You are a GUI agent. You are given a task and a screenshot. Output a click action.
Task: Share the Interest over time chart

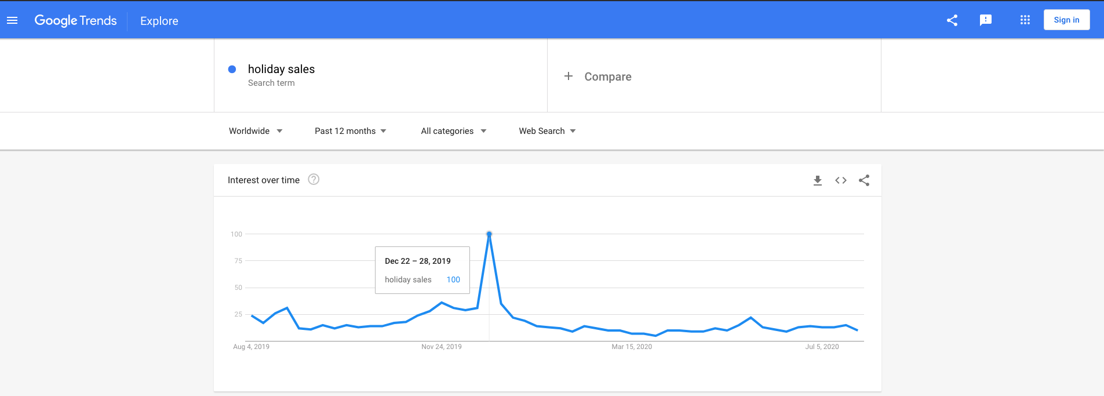point(864,180)
